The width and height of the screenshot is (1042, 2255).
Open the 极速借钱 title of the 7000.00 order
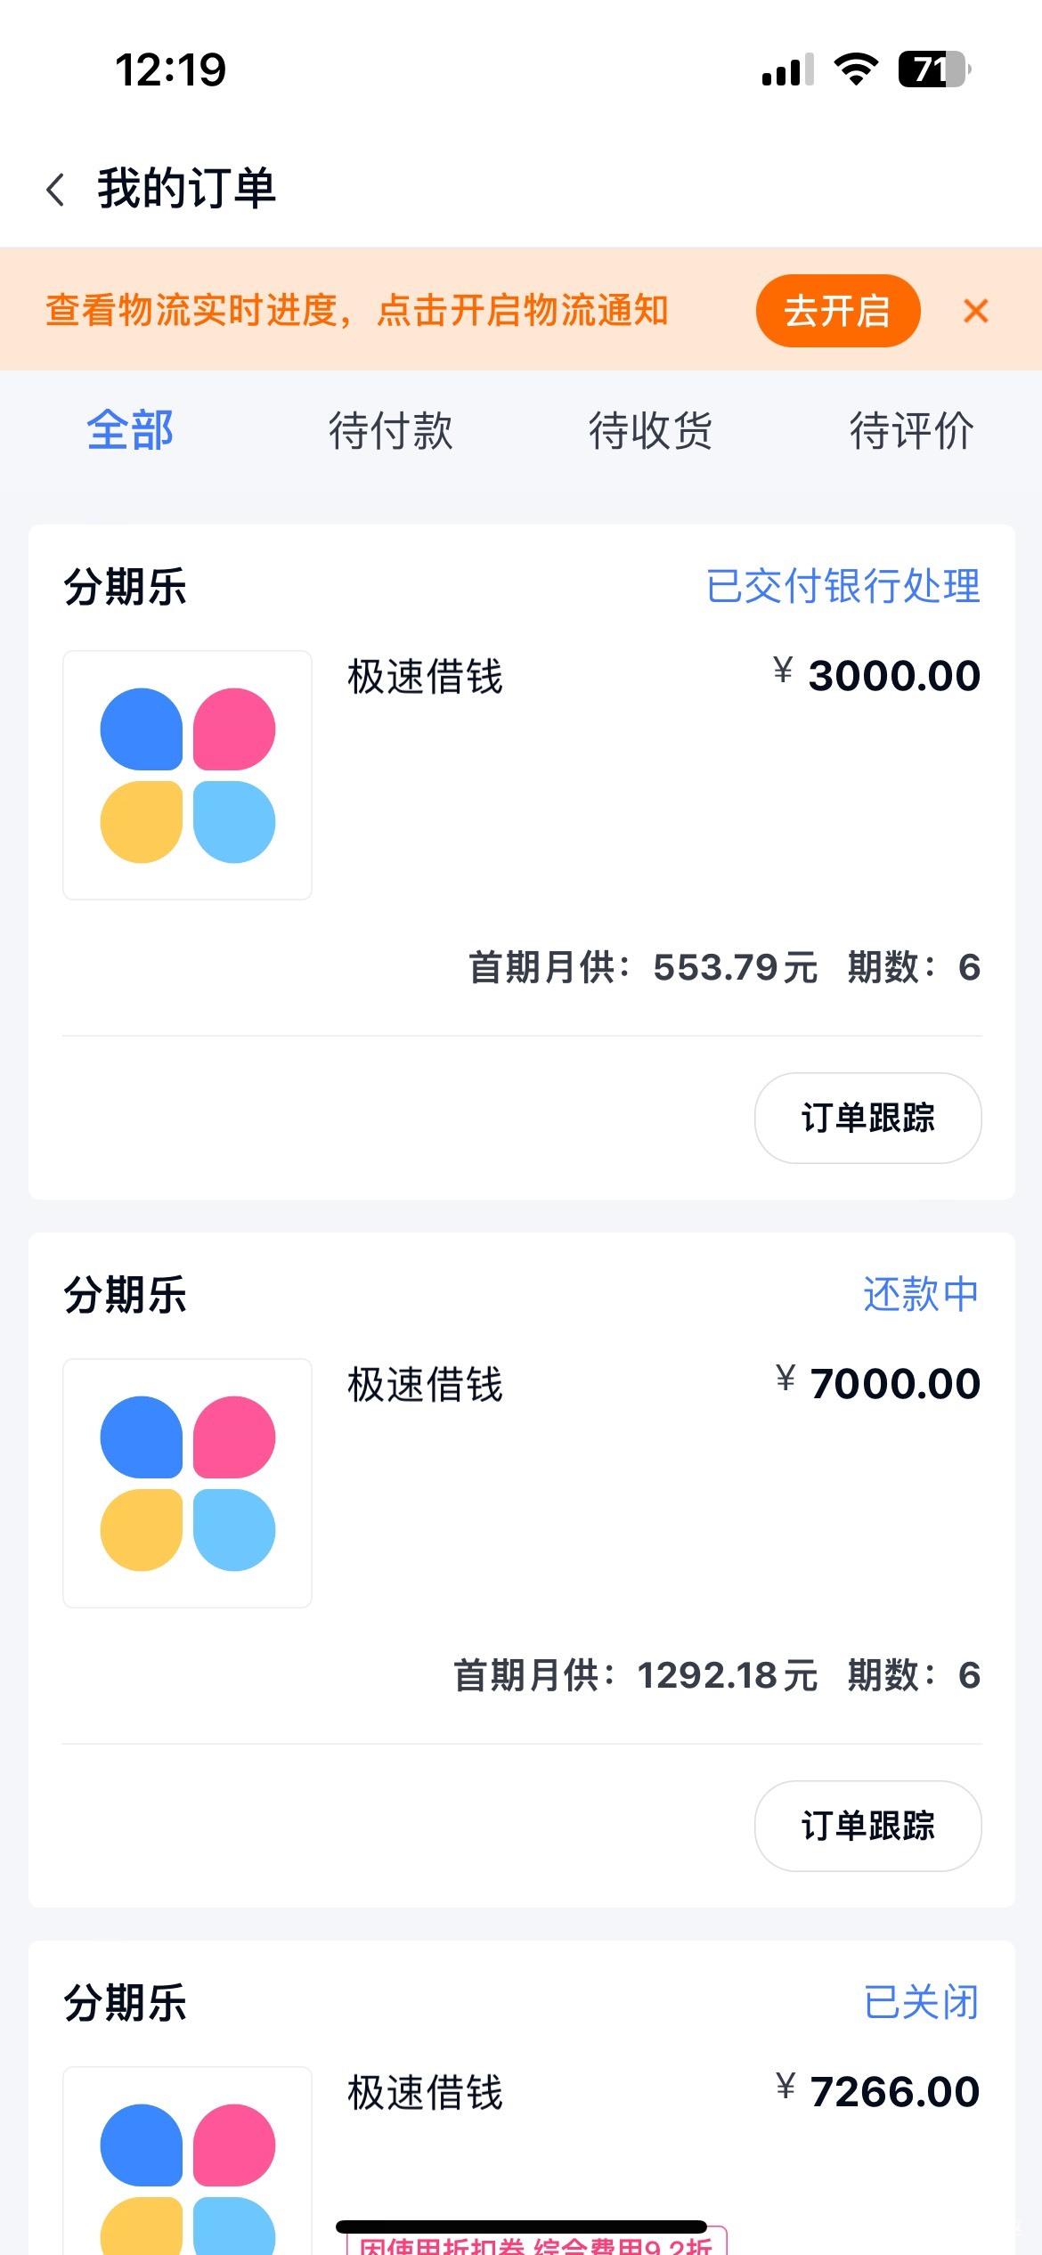425,1385
